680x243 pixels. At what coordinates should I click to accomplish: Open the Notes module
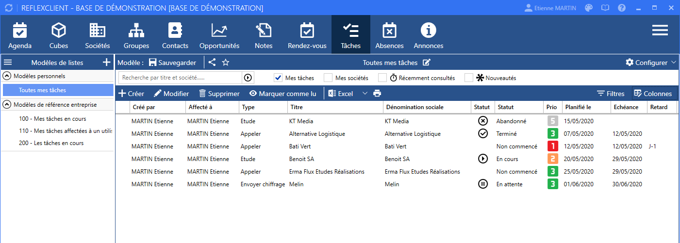tap(264, 35)
